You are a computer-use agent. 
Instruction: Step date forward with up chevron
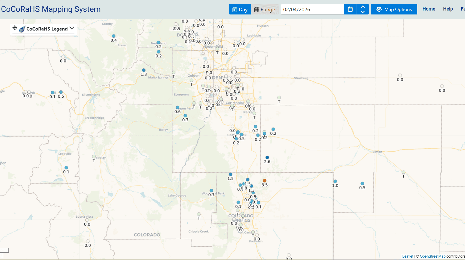(x=363, y=7)
